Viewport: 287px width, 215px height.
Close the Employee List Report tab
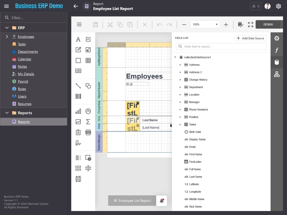pyautogui.click(x=115, y=201)
